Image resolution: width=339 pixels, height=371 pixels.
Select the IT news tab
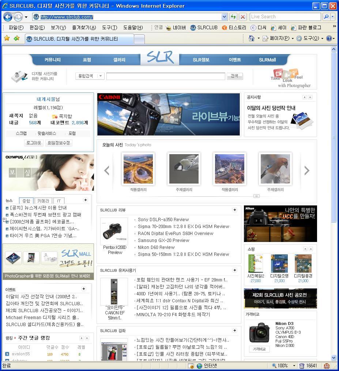(59, 201)
